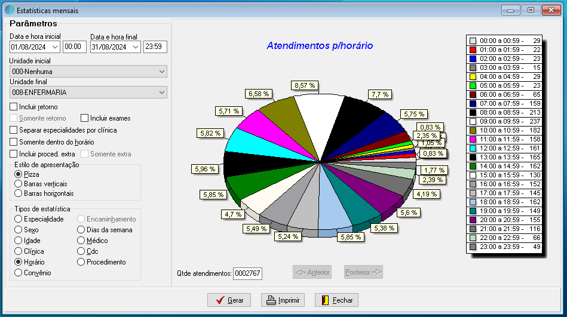This screenshot has height=317, width=567.
Task: Select the Especialidade statistic type
Action: point(18,219)
